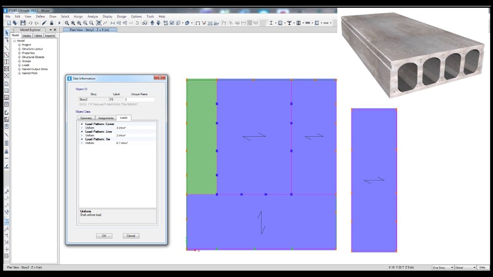The image size is (493, 277).
Task: Click the Pan hand icon
Action: click(x=99, y=23)
